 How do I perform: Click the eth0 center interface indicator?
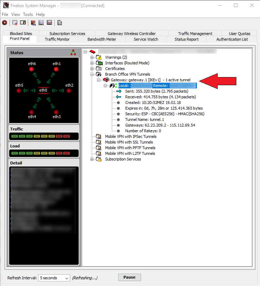[x=43, y=91]
